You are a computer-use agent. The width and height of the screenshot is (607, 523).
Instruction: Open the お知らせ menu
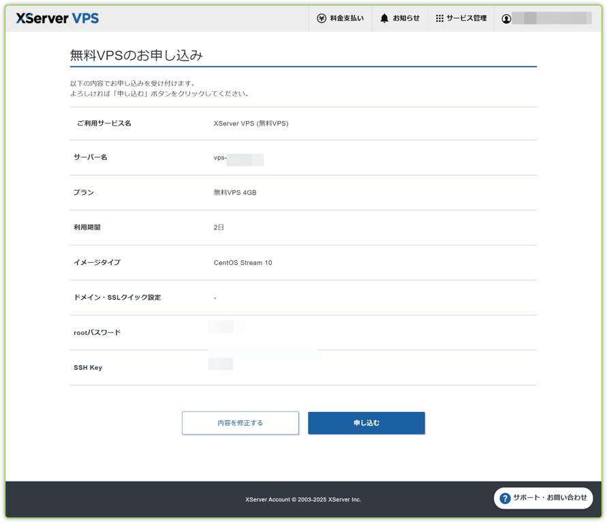400,18
